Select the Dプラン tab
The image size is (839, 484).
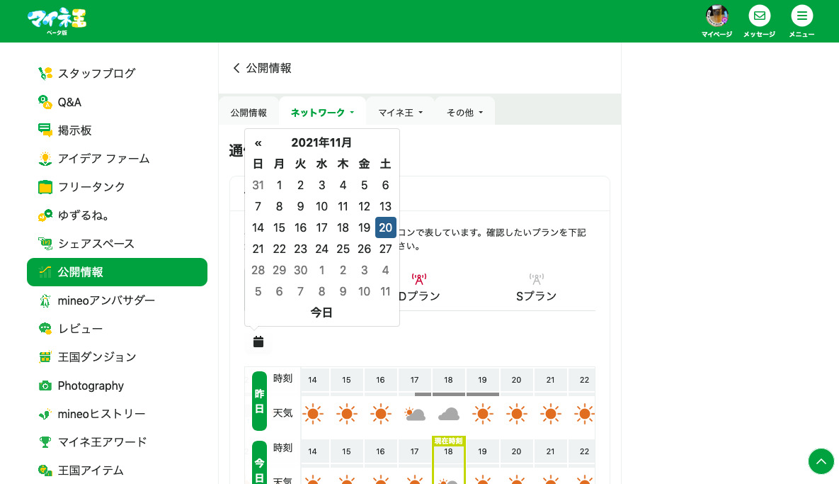click(x=419, y=288)
